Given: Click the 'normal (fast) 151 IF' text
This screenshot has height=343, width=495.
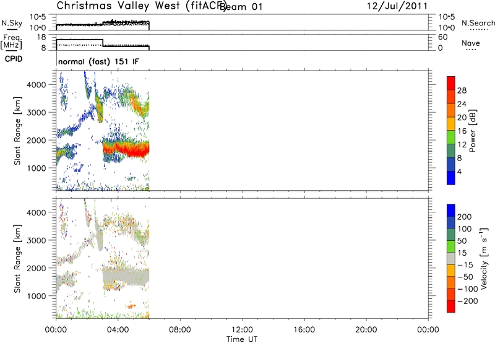Looking at the screenshot, I should coord(98,61).
